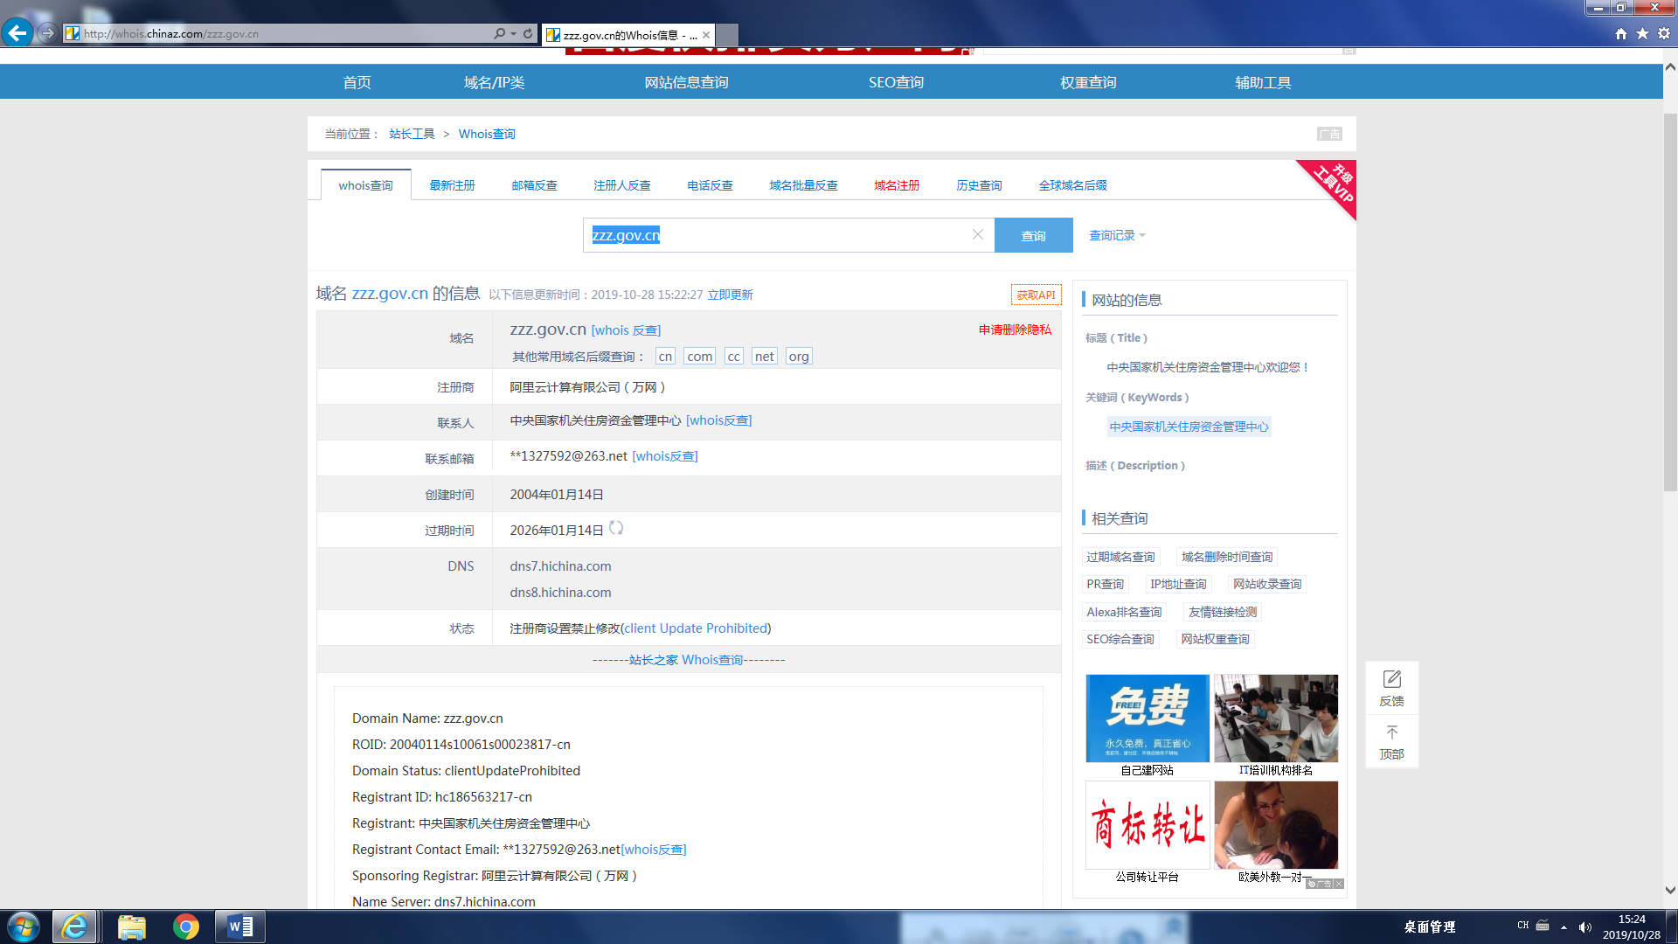The height and width of the screenshot is (944, 1678).
Task: Click the browser back arrow button
Action: pyautogui.click(x=17, y=33)
